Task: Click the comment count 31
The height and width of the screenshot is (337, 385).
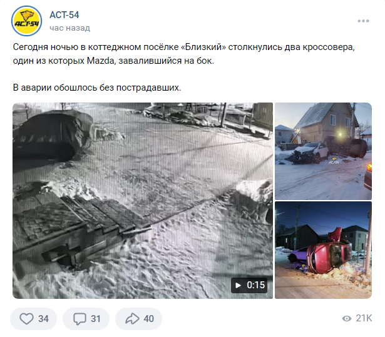Action: [x=96, y=319]
